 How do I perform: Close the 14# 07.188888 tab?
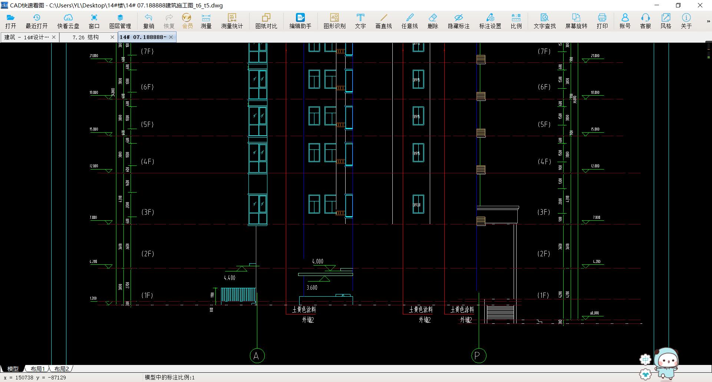[171, 37]
